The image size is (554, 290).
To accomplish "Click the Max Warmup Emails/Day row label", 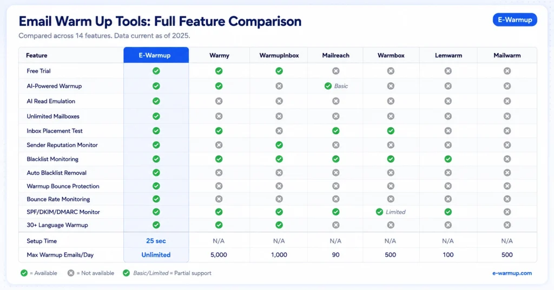I will coord(60,255).
